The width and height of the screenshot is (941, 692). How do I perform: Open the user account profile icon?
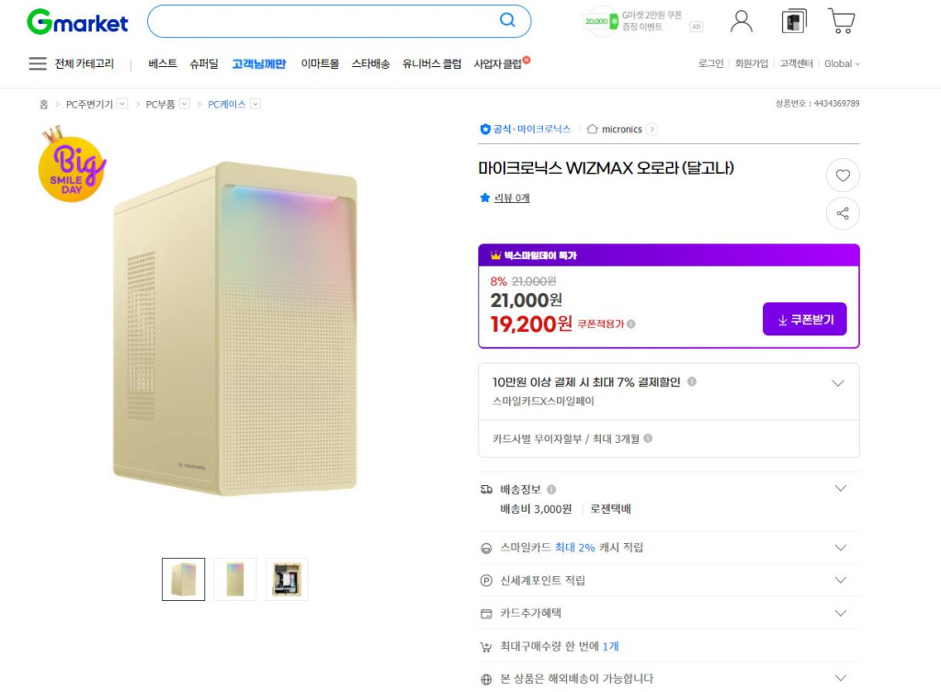pyautogui.click(x=741, y=20)
